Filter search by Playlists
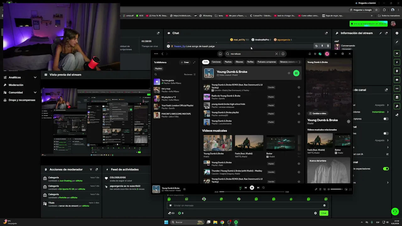The width and height of the screenshot is (402, 226). tap(228, 62)
